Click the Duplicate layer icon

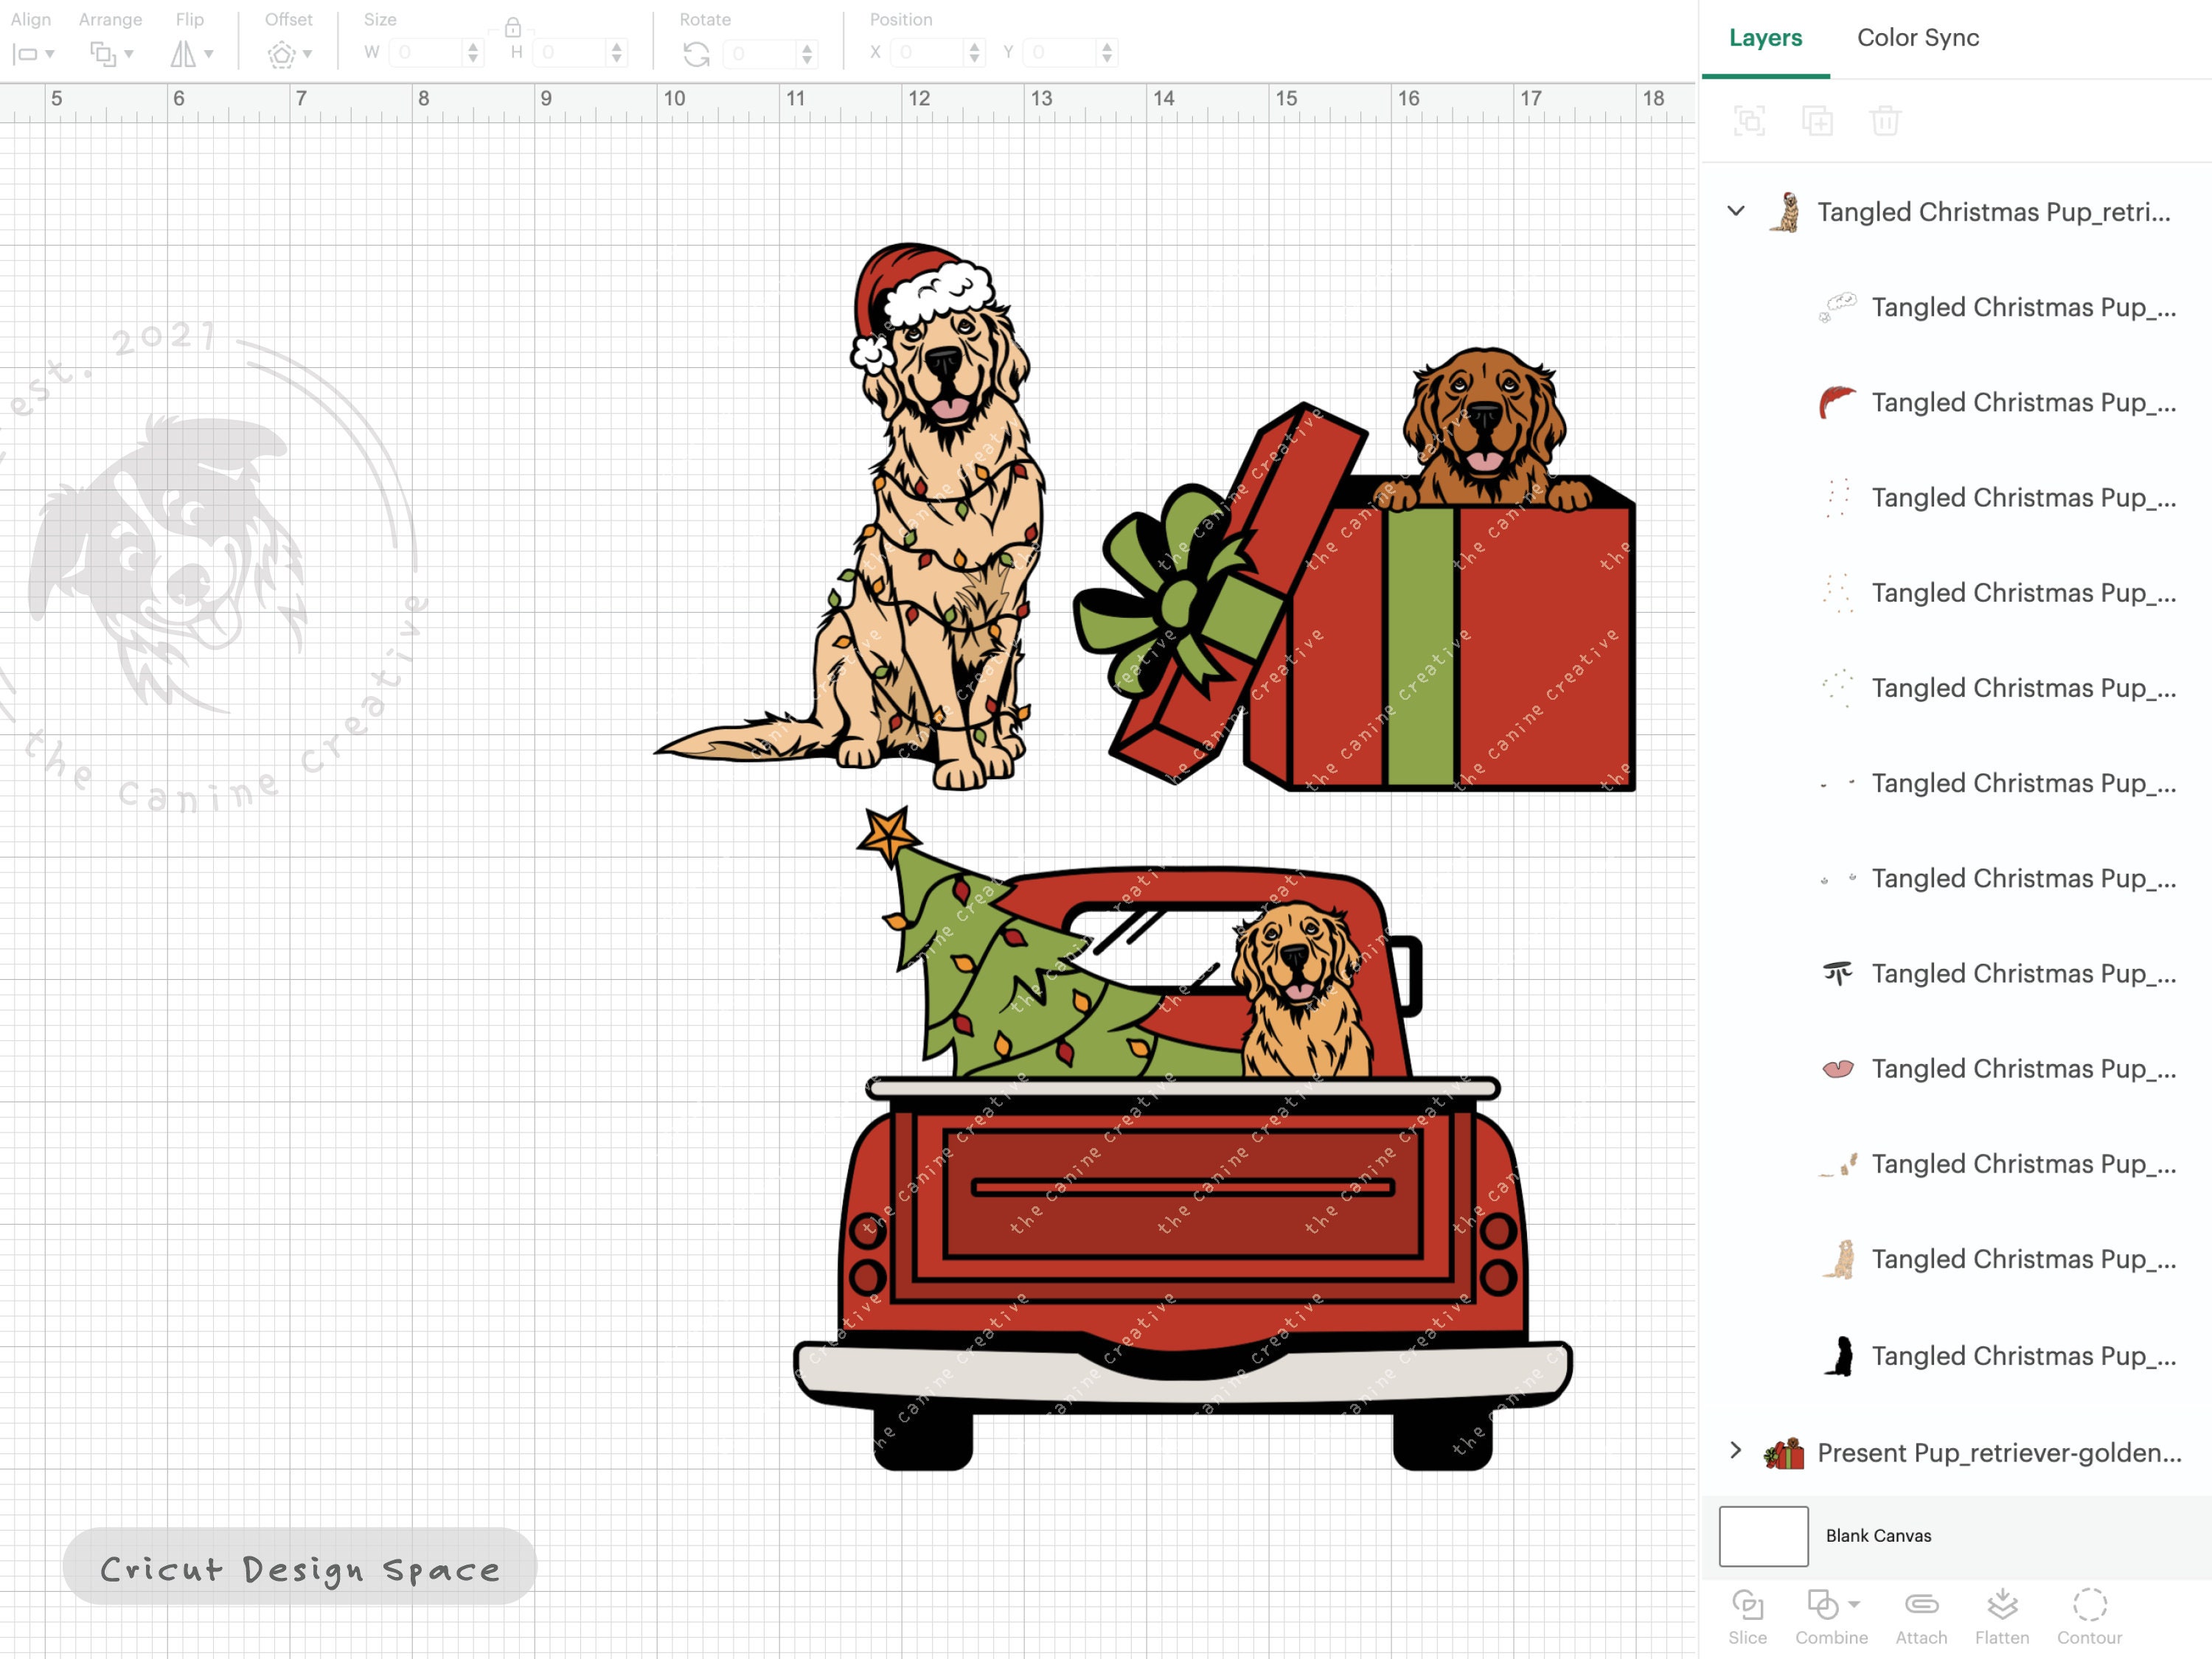coord(1817,121)
